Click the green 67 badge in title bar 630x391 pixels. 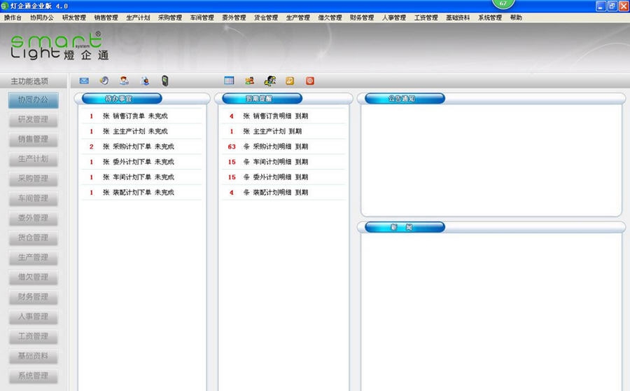[x=503, y=4]
